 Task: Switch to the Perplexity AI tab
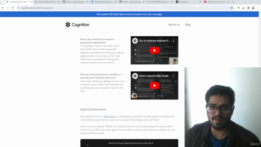pos(188,2)
